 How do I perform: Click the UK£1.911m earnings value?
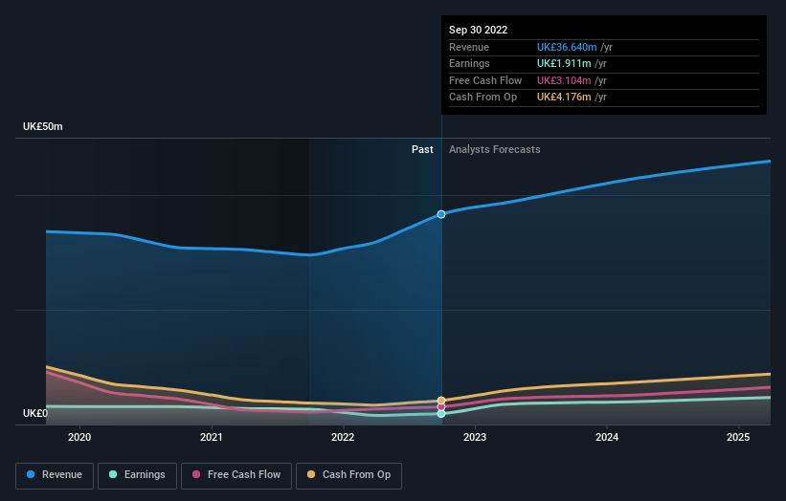pos(564,63)
